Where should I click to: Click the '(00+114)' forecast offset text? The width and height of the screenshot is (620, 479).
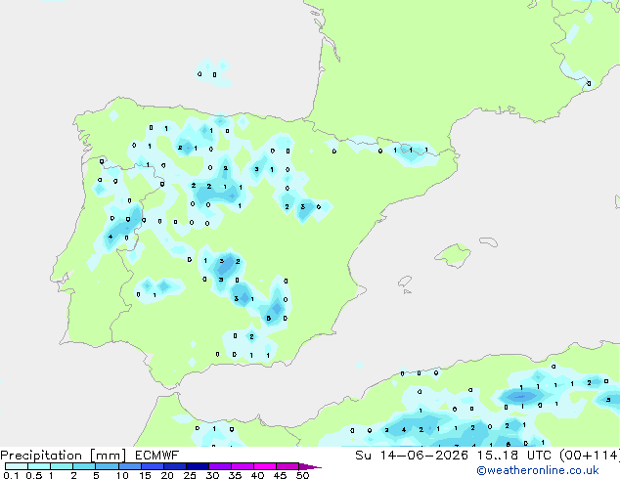click(x=590, y=456)
